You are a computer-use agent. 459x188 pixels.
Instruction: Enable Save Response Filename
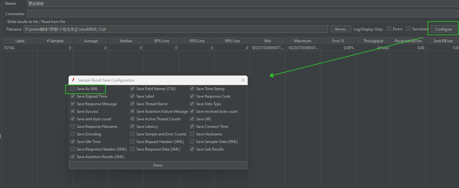pyautogui.click(x=73, y=127)
